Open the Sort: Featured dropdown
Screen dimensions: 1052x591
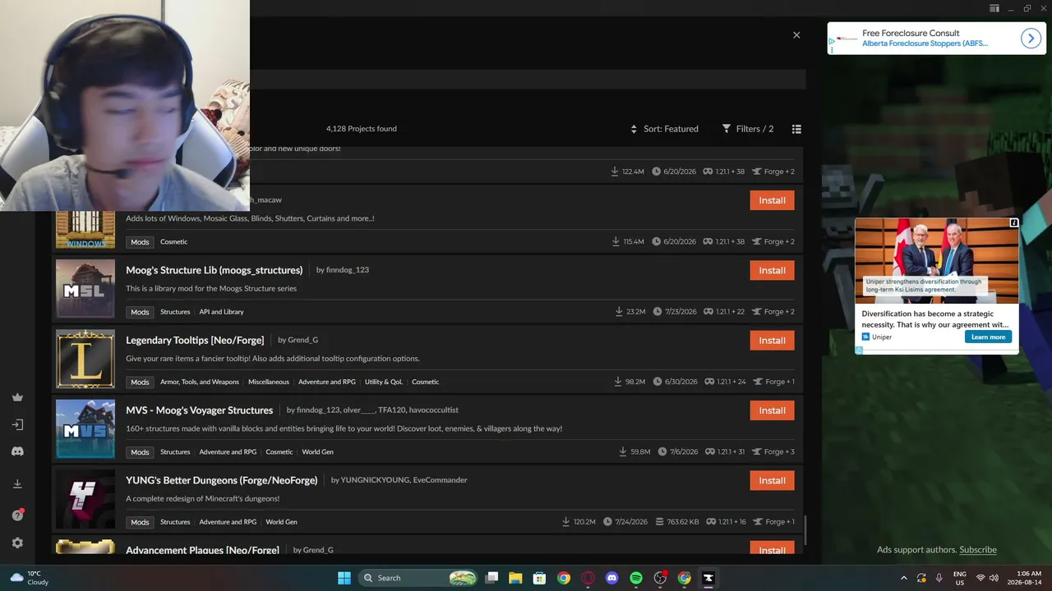click(664, 129)
